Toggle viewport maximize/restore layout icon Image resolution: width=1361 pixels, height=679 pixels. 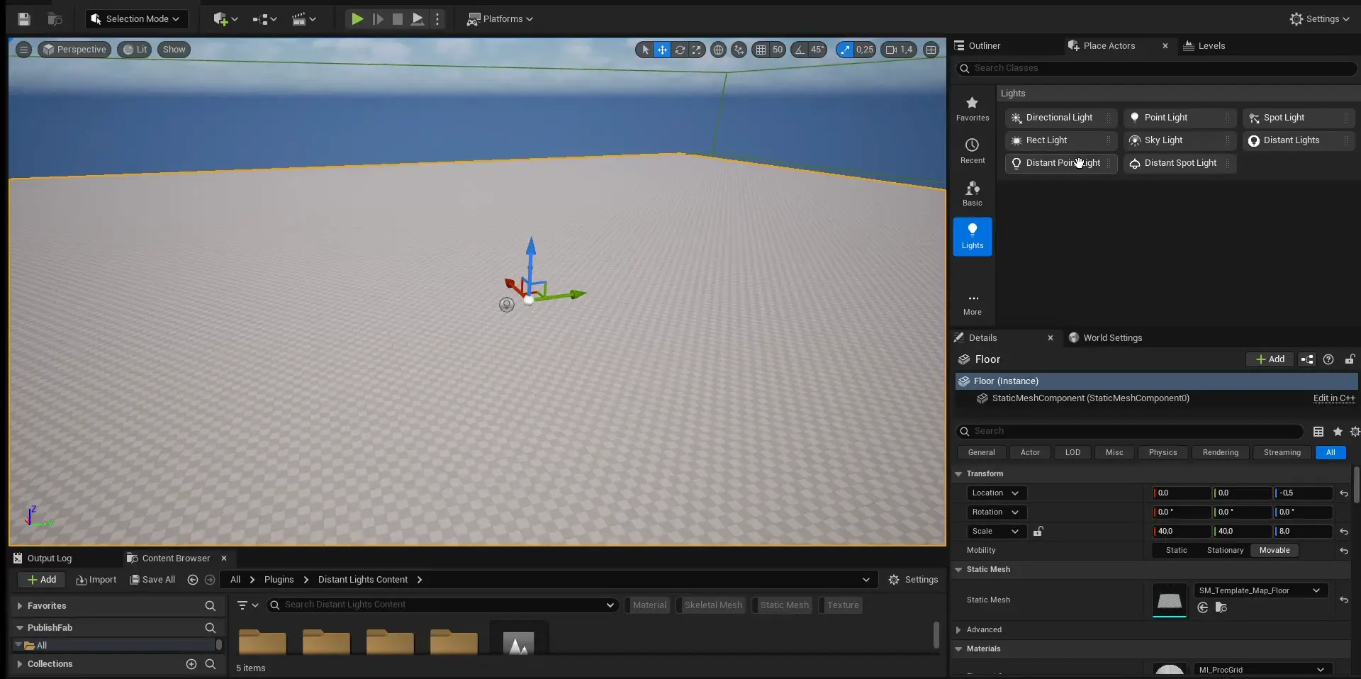931,50
